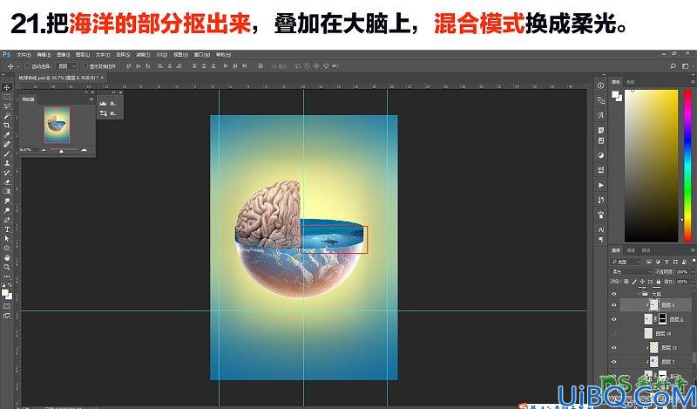Open the Layers panel flyout menu
Viewport: 697px width, 409px height.
693,250
